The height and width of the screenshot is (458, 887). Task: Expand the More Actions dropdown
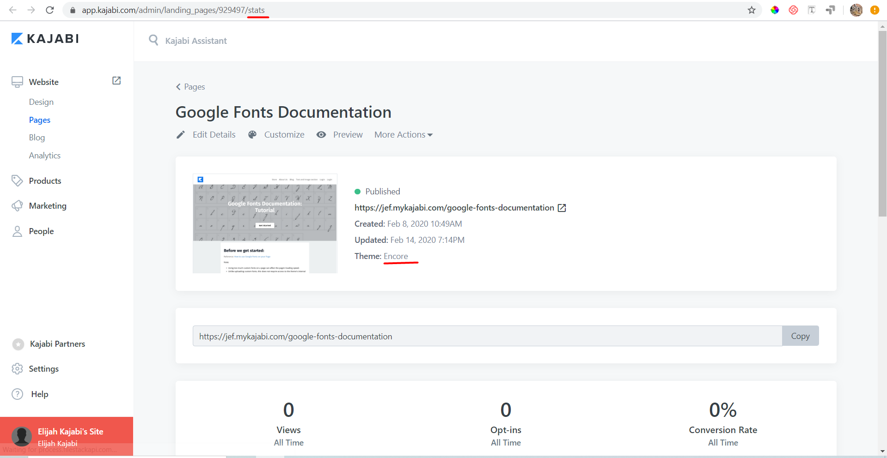coord(403,135)
